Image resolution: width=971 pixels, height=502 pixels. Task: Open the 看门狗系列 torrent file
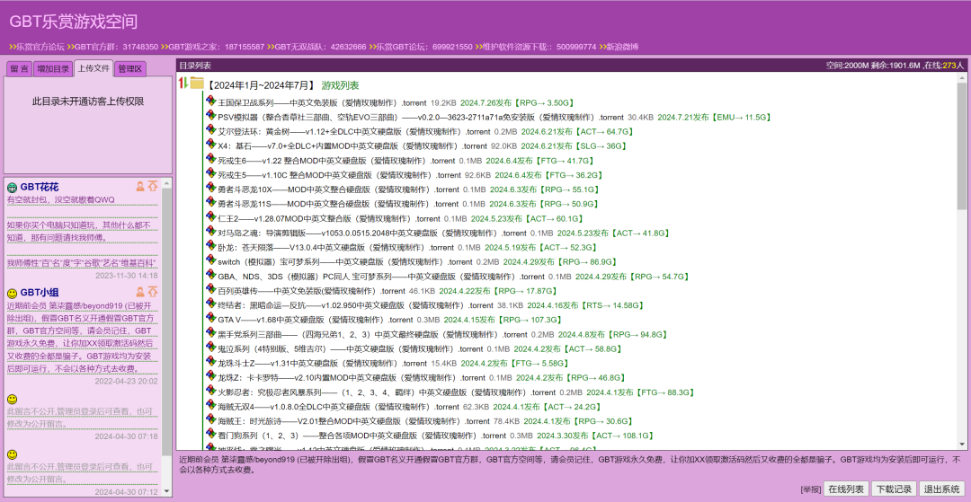click(361, 436)
